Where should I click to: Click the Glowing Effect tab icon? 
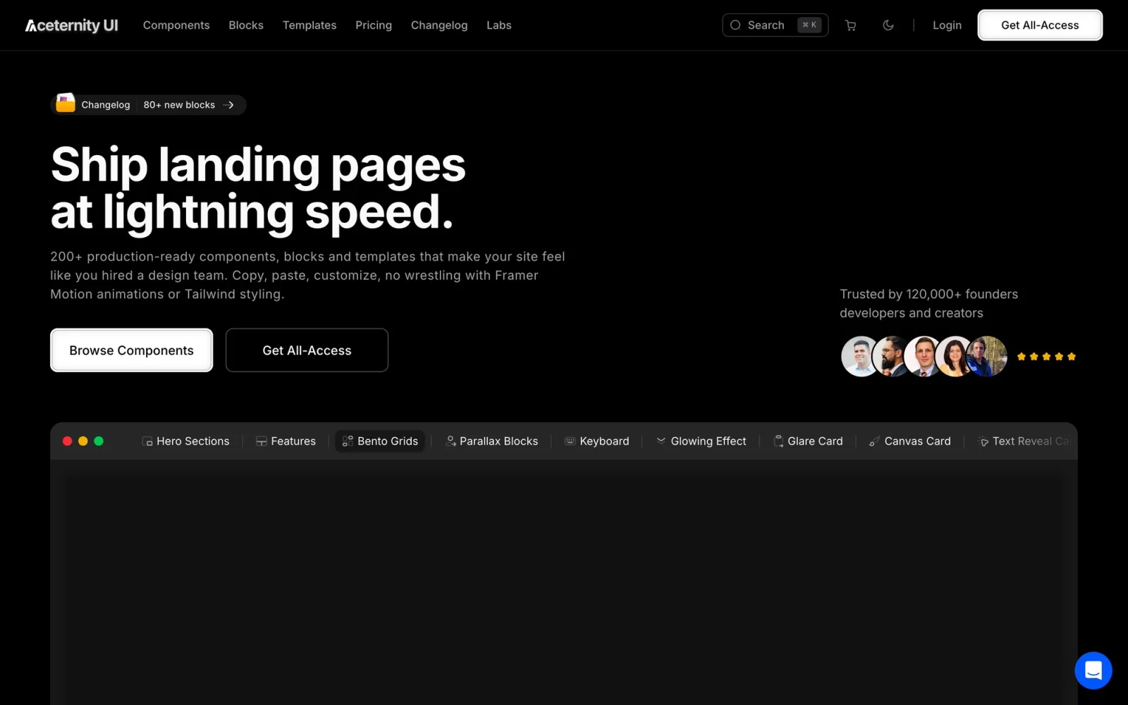click(x=661, y=441)
